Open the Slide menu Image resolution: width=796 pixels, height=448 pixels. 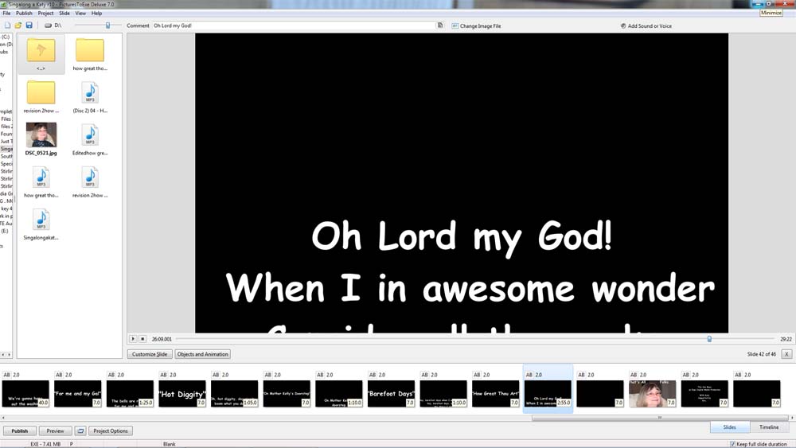click(x=64, y=14)
